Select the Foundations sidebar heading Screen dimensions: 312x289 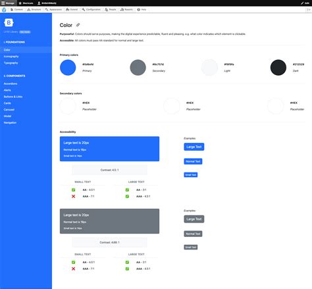(x=14, y=42)
